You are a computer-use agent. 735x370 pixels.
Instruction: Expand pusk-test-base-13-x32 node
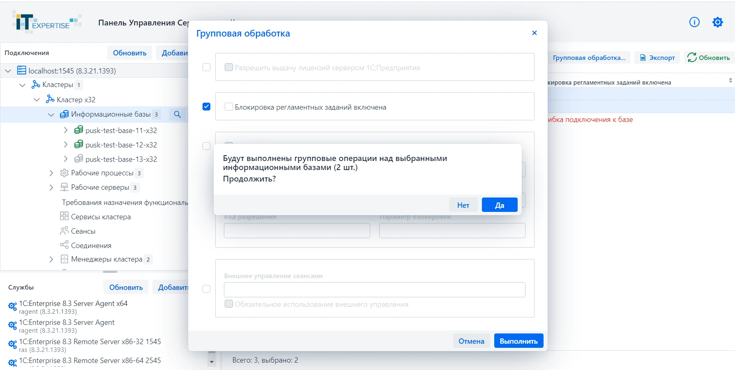point(65,159)
